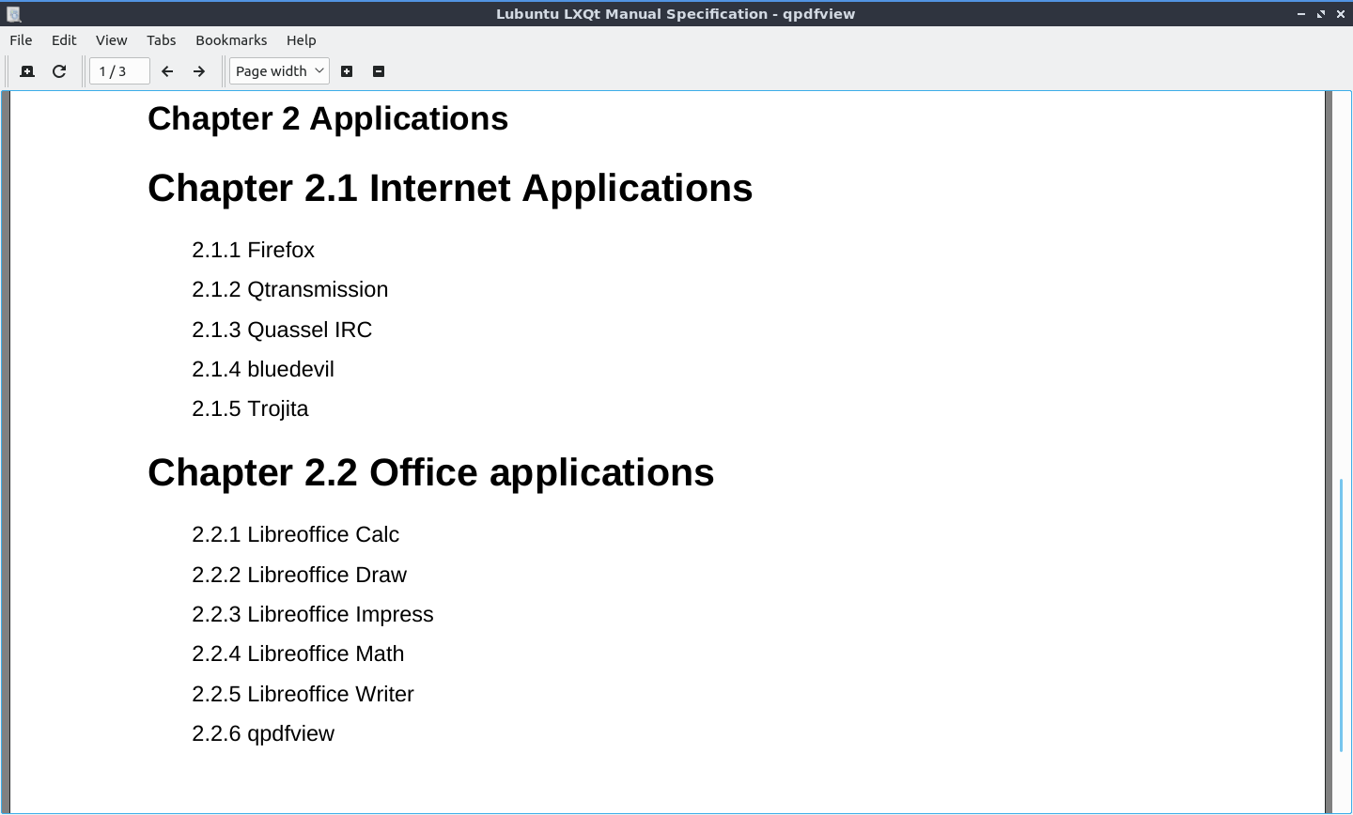Minimize the qpdfview window

tap(1301, 14)
